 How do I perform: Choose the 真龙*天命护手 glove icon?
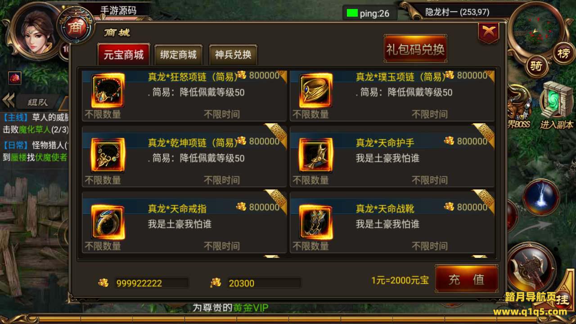click(x=316, y=155)
